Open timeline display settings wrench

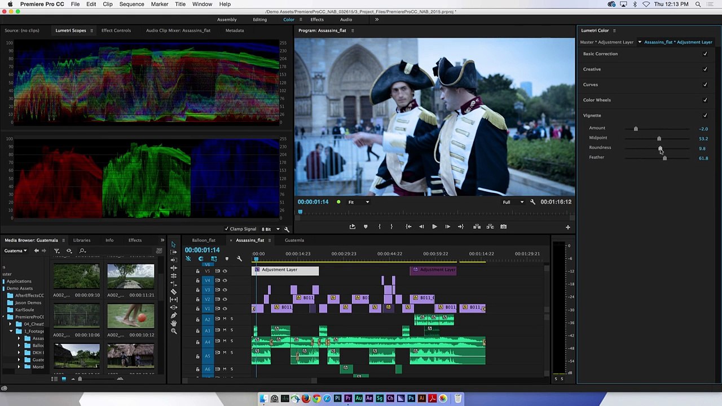point(239,259)
